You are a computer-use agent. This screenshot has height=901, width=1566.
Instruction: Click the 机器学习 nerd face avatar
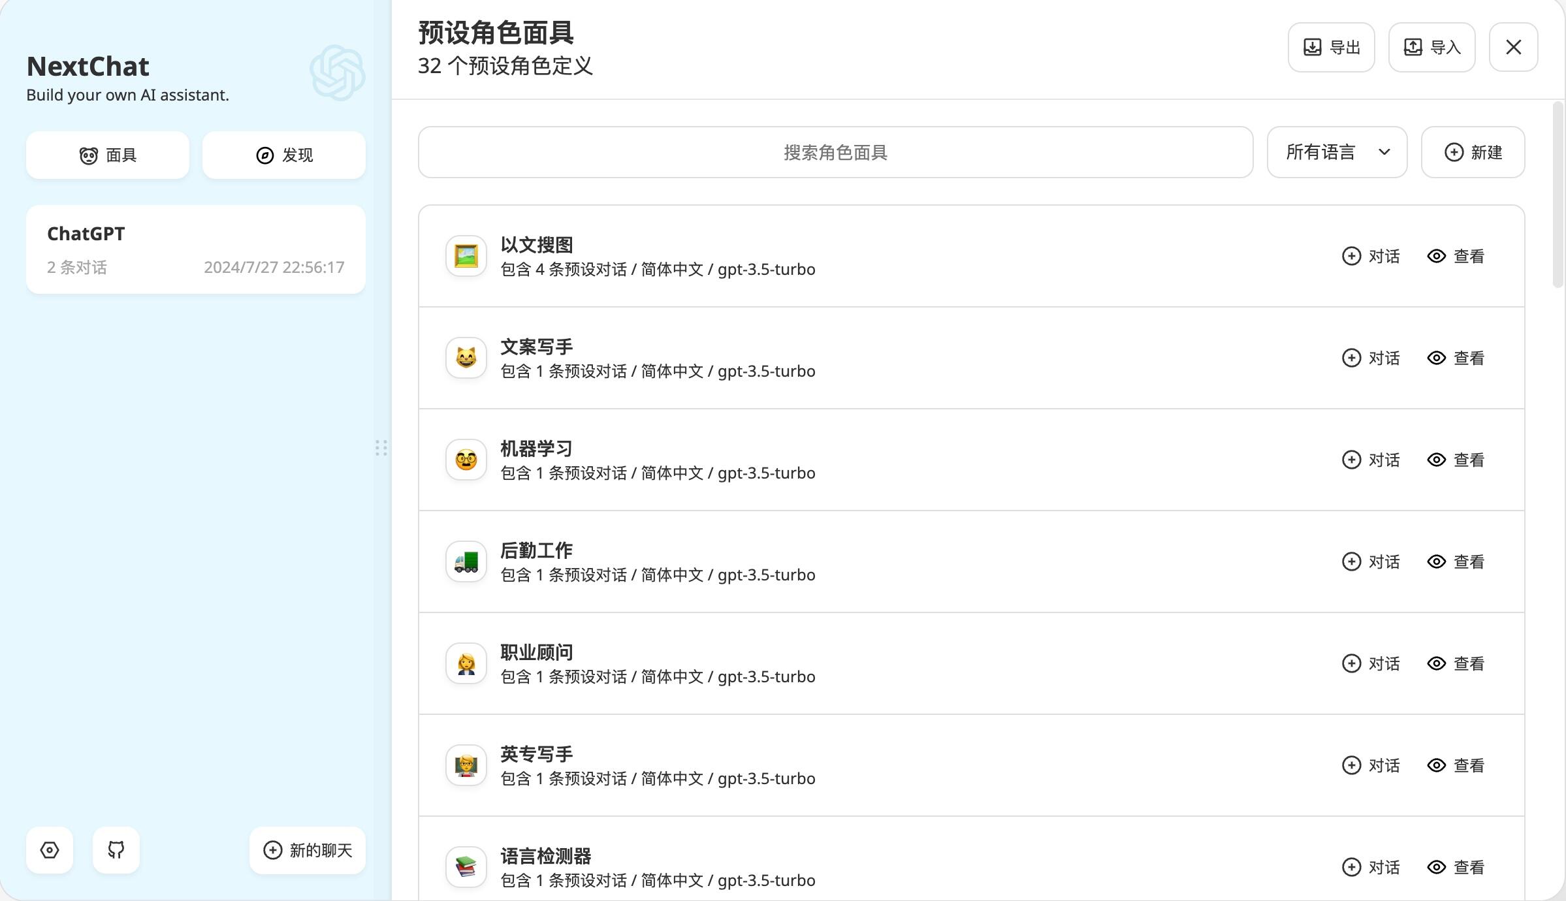click(466, 459)
